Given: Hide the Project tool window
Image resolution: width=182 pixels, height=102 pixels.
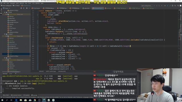Looking at the screenshot, I should 29,8.
